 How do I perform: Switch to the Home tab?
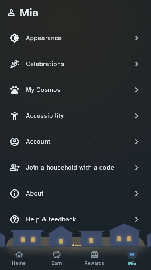[x=19, y=258]
